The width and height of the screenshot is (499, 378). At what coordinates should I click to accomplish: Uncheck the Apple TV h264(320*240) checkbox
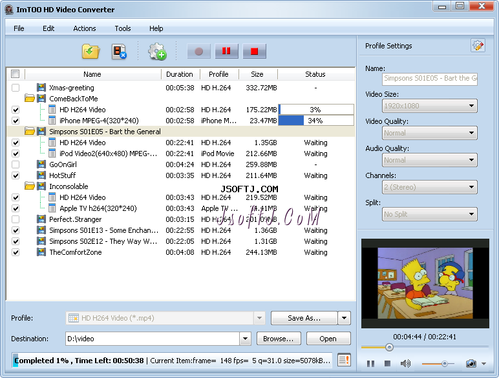point(16,208)
